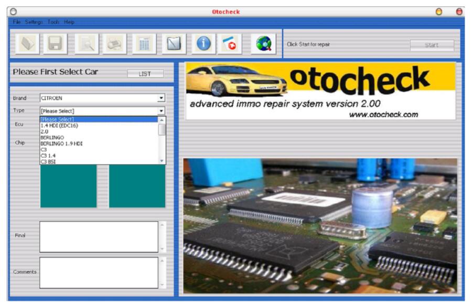Click the Start repair button
Image resolution: width=473 pixels, height=305 pixels.
pos(432,45)
